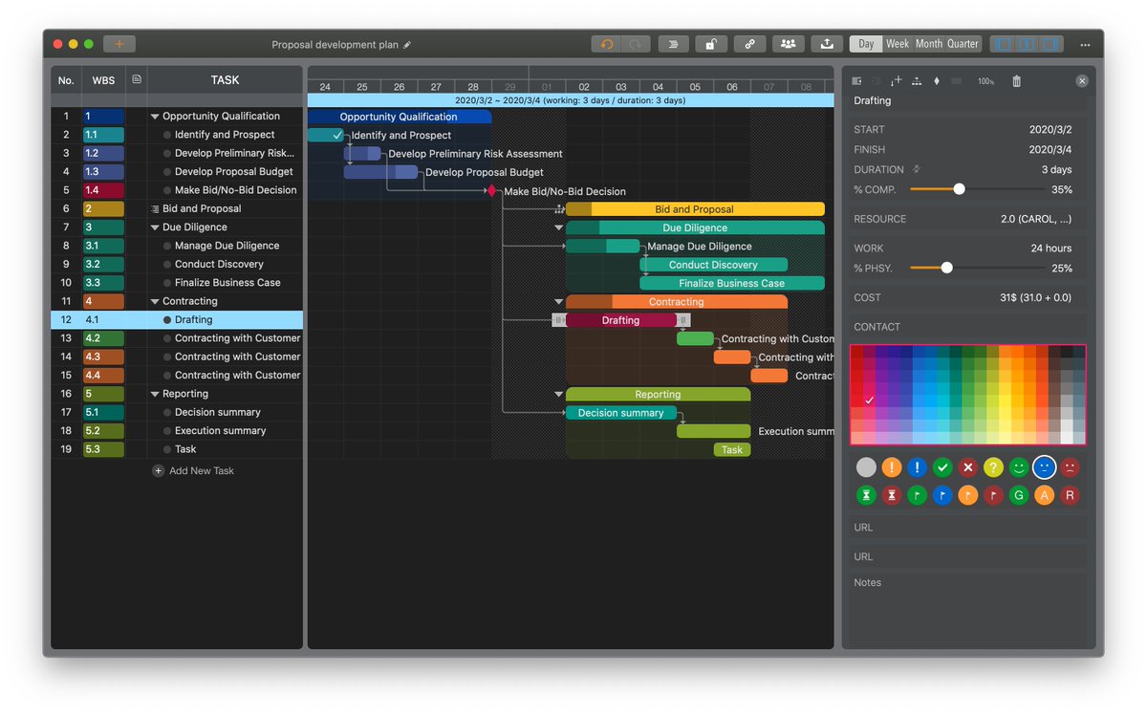Toggle the padlock lock button
This screenshot has height=714, width=1147.
[711, 44]
